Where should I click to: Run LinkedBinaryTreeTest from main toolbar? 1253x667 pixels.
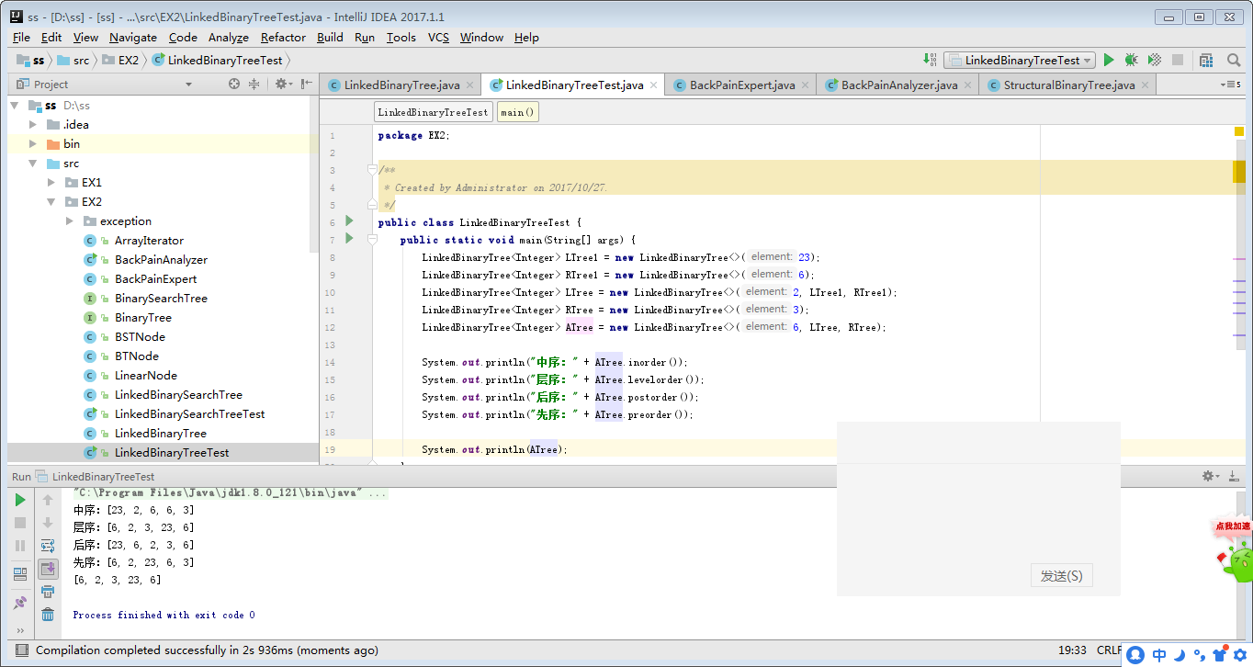point(1109,60)
